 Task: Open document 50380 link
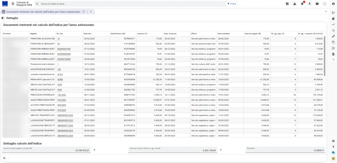(60, 79)
